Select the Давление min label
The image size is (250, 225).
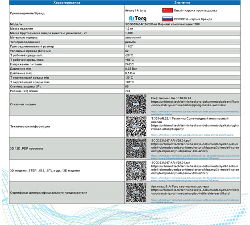(x=21, y=69)
